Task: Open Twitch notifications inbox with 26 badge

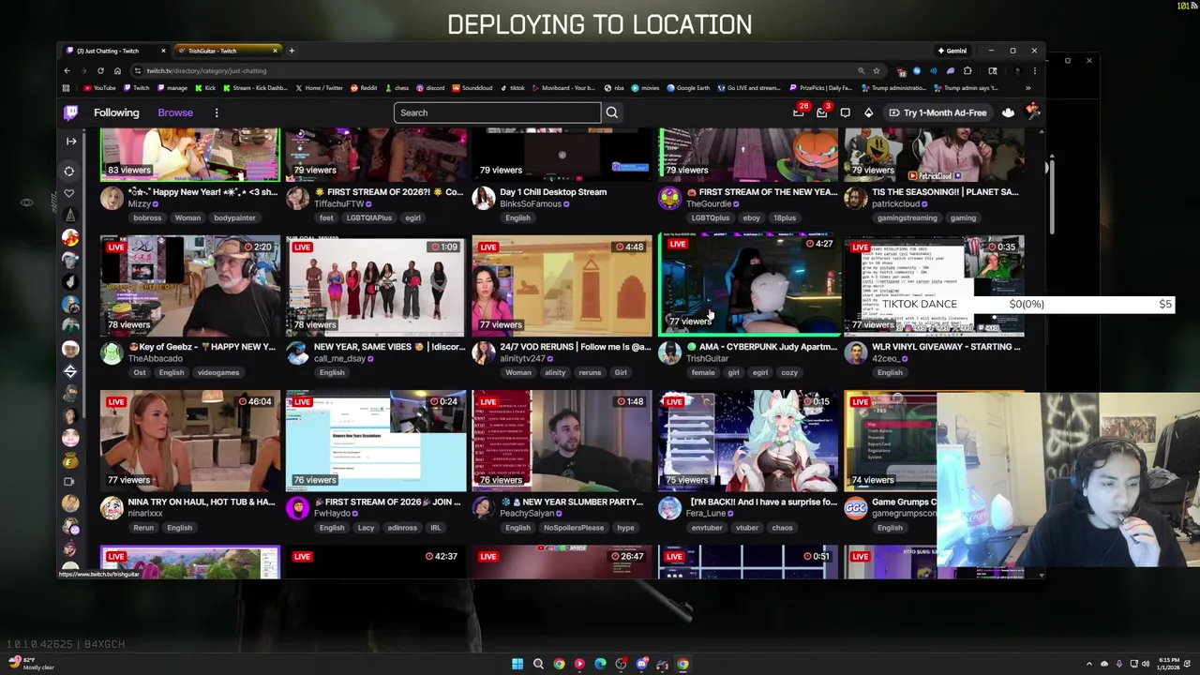Action: pos(799,112)
